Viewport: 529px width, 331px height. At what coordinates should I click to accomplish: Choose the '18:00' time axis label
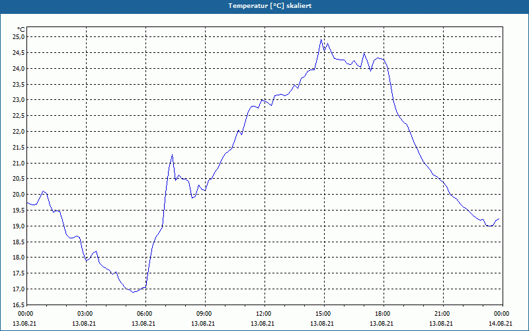(384, 314)
